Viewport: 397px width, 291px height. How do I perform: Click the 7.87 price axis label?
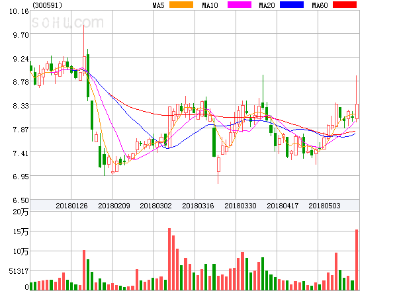pyautogui.click(x=21, y=130)
